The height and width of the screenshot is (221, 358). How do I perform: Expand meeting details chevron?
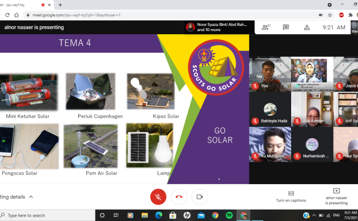[x=31, y=197]
